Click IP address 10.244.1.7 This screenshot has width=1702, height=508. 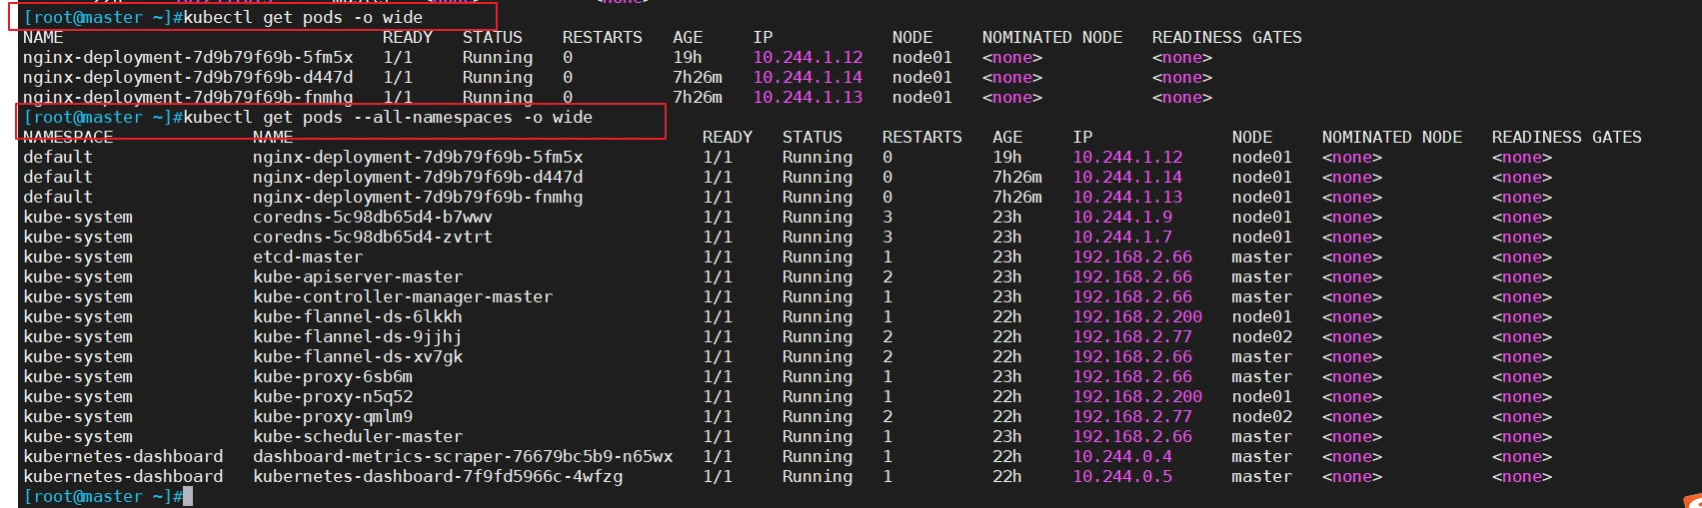pyautogui.click(x=1122, y=237)
